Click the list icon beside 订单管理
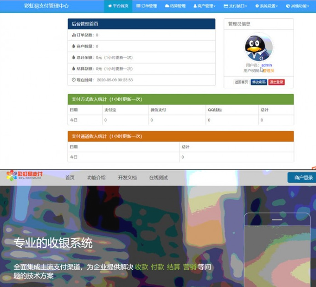This screenshot has height=287, width=316. (138, 6)
